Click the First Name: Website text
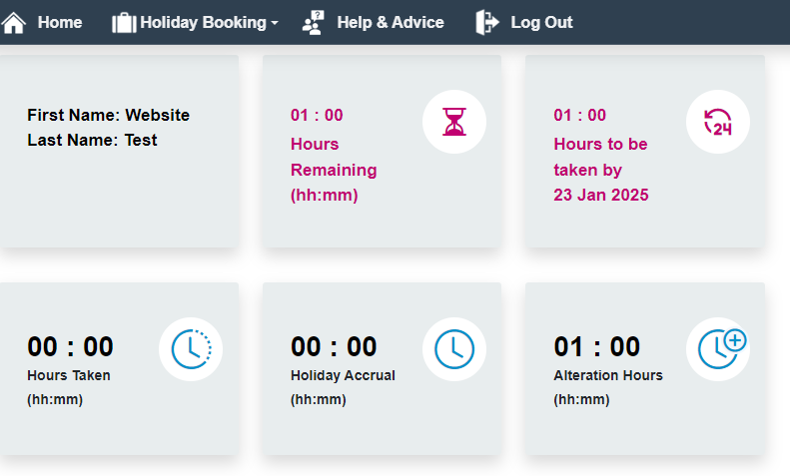This screenshot has height=476, width=790. point(108,115)
